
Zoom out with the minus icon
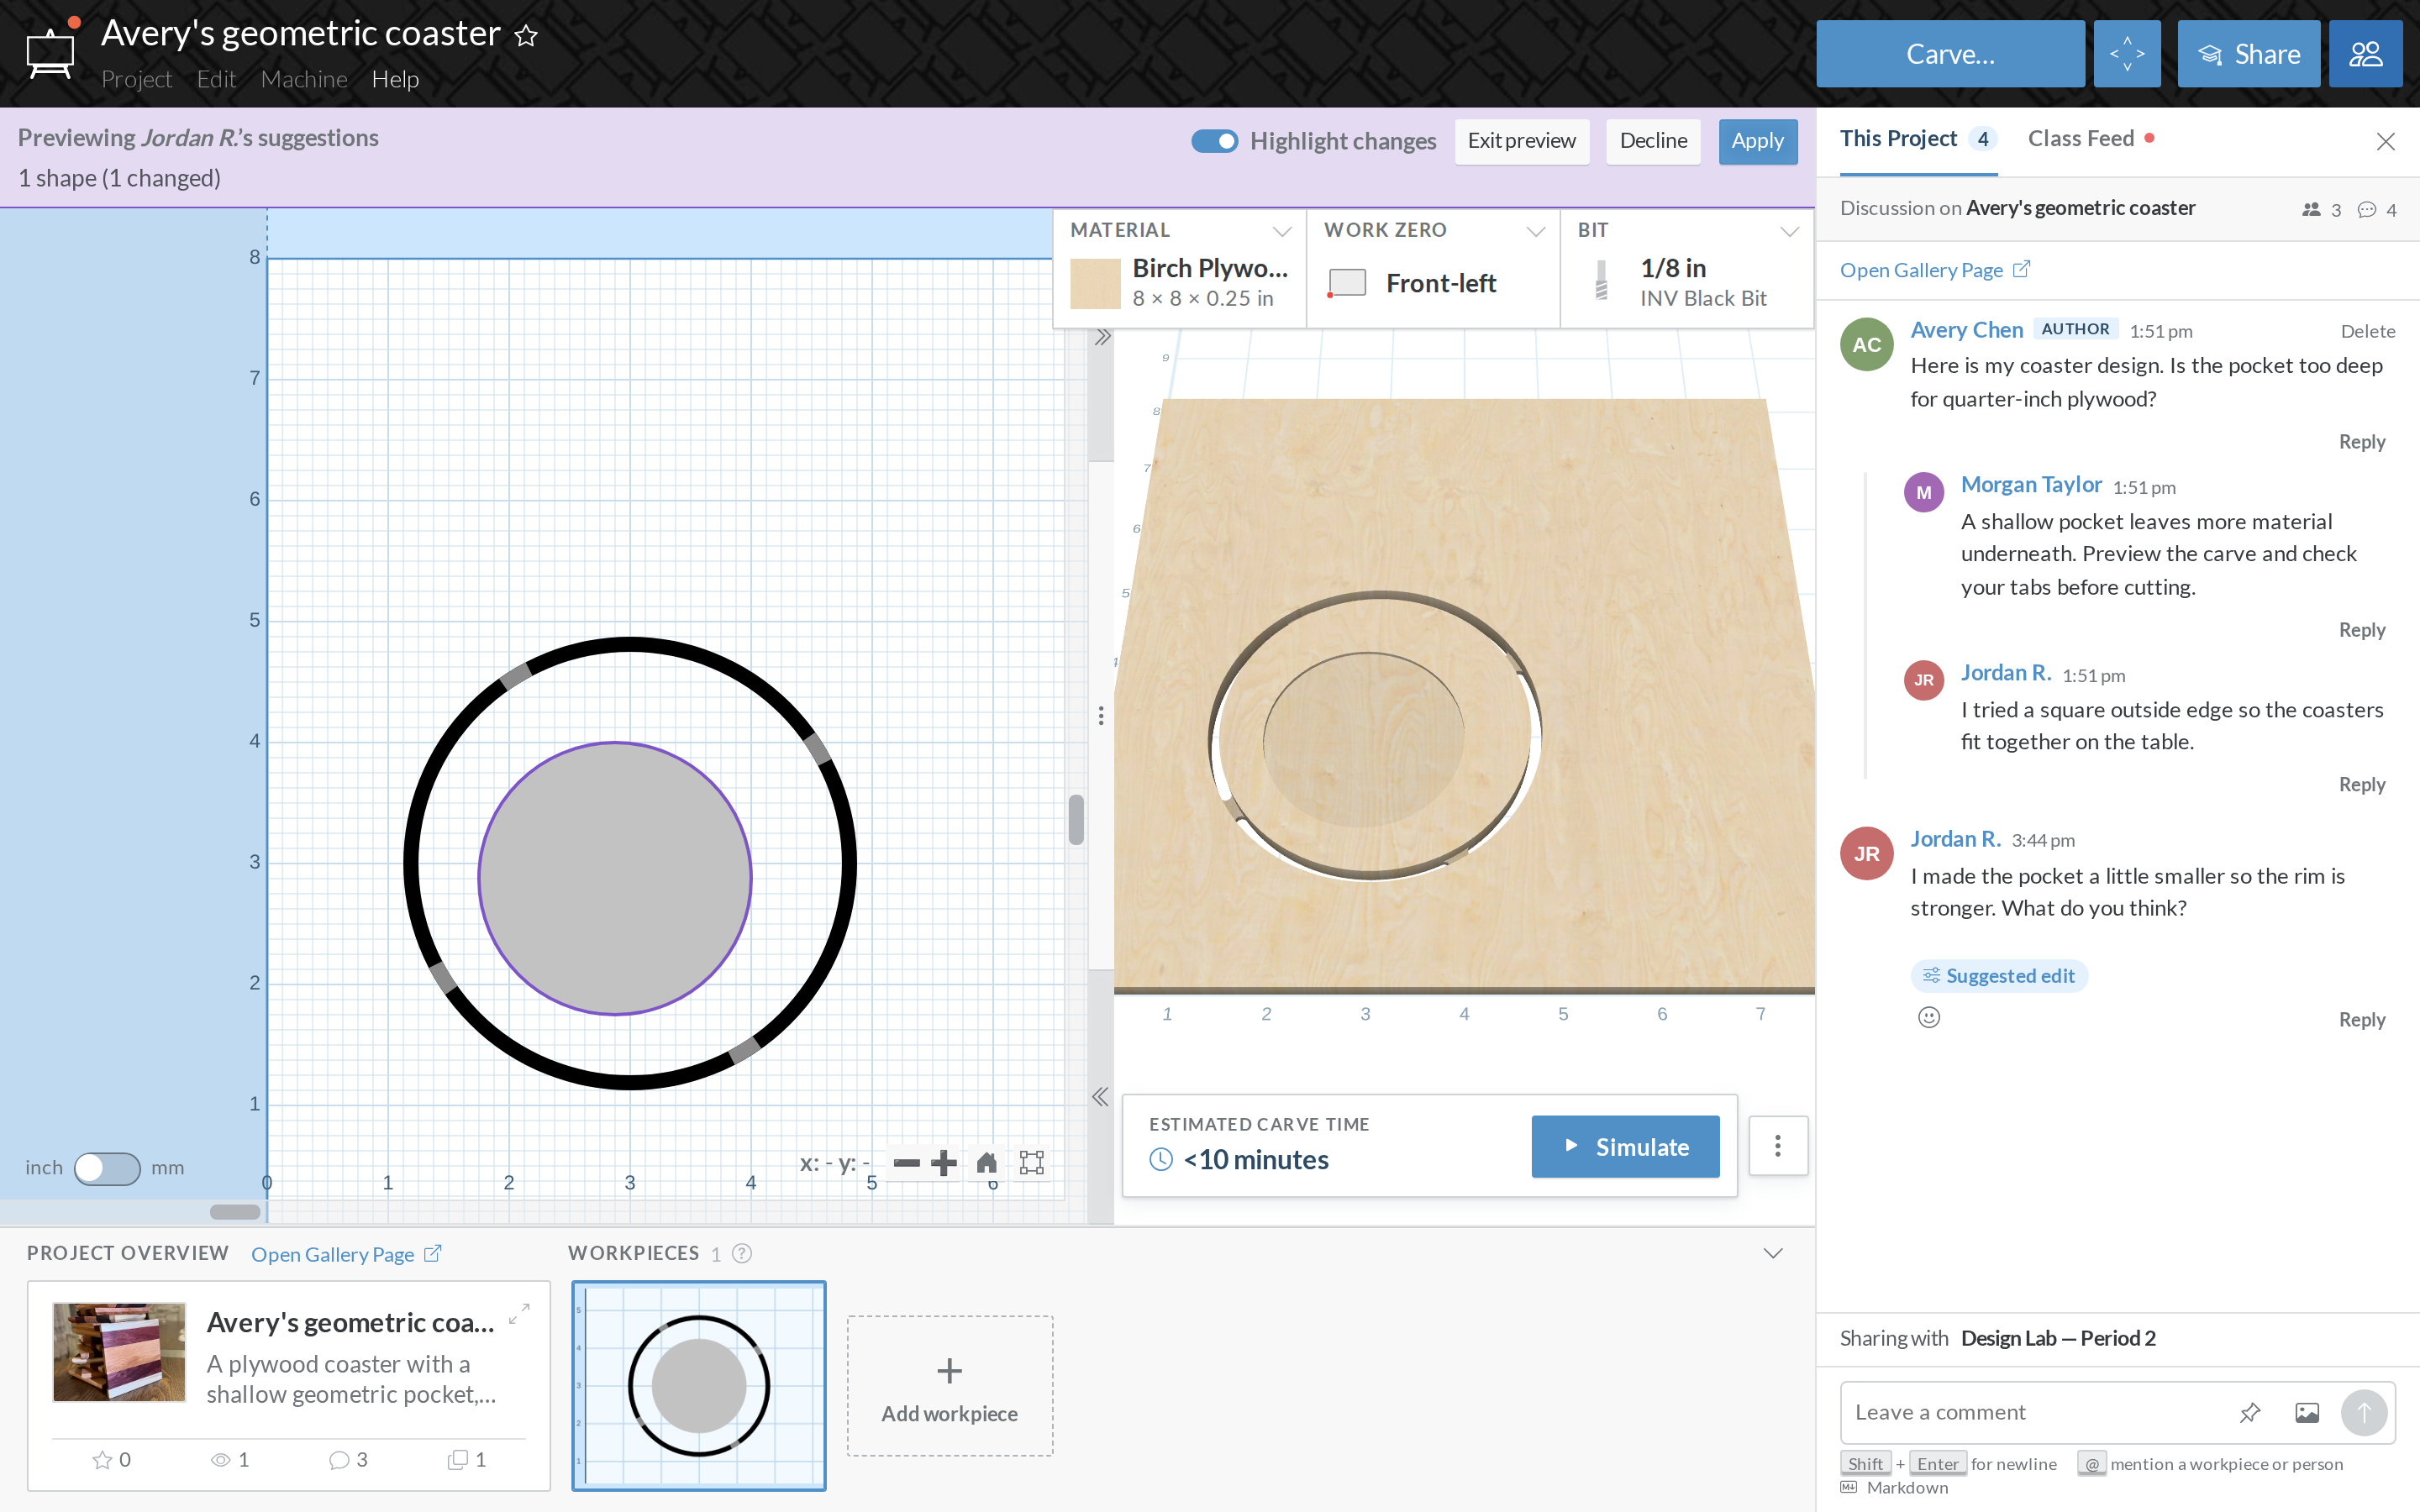tap(906, 1163)
